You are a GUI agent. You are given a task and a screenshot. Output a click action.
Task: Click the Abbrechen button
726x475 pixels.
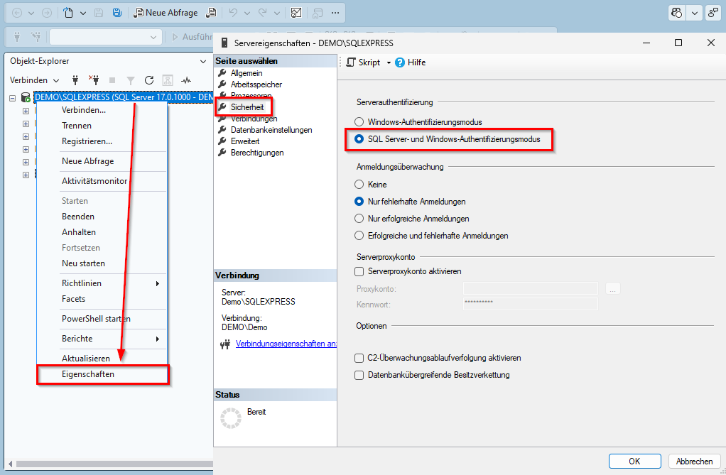pos(694,461)
